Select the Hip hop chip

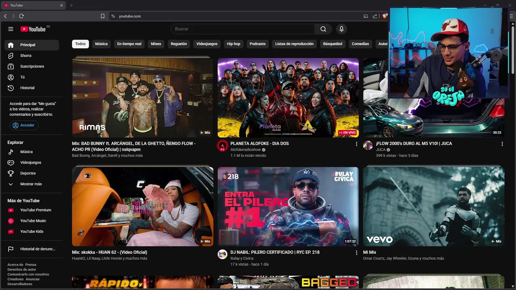(x=233, y=44)
